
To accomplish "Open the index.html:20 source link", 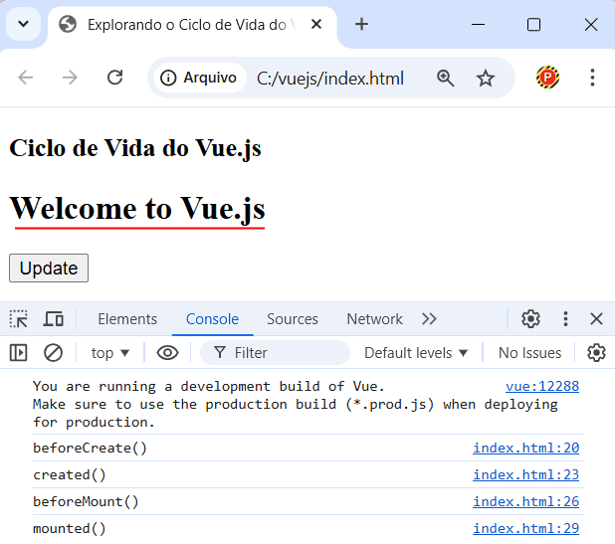I will (x=526, y=448).
